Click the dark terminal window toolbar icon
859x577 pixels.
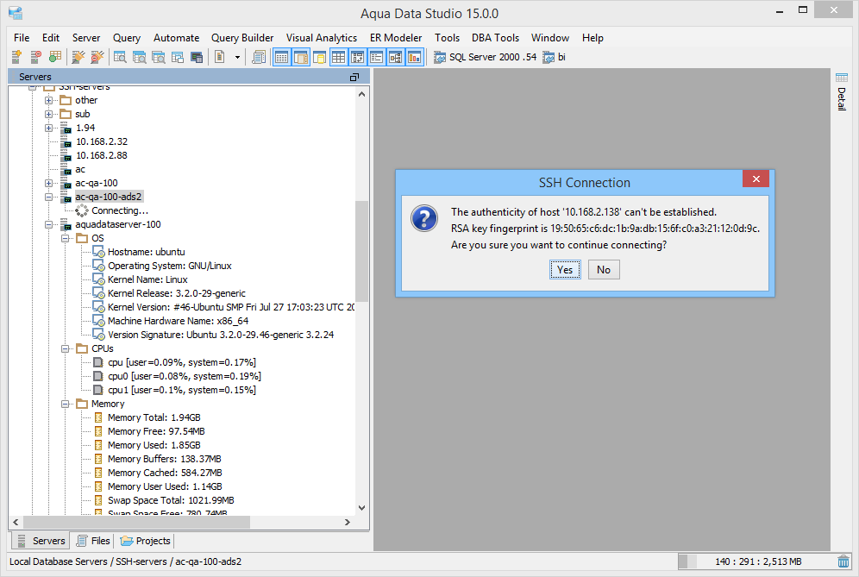pos(197,57)
